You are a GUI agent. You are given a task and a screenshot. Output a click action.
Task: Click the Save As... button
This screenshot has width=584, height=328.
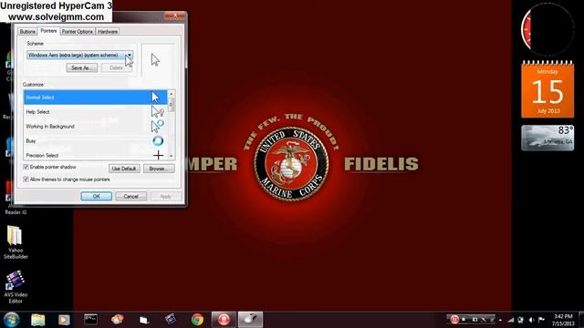81,67
